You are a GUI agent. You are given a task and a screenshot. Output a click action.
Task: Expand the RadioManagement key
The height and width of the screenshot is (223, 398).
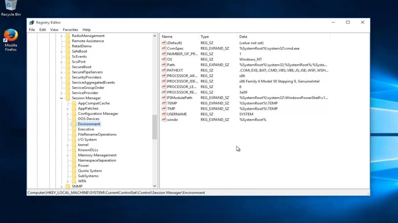[62, 36]
